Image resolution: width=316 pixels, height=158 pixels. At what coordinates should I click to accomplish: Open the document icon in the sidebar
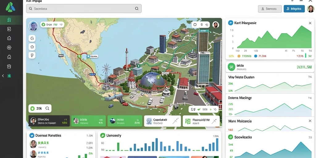pos(9,29)
